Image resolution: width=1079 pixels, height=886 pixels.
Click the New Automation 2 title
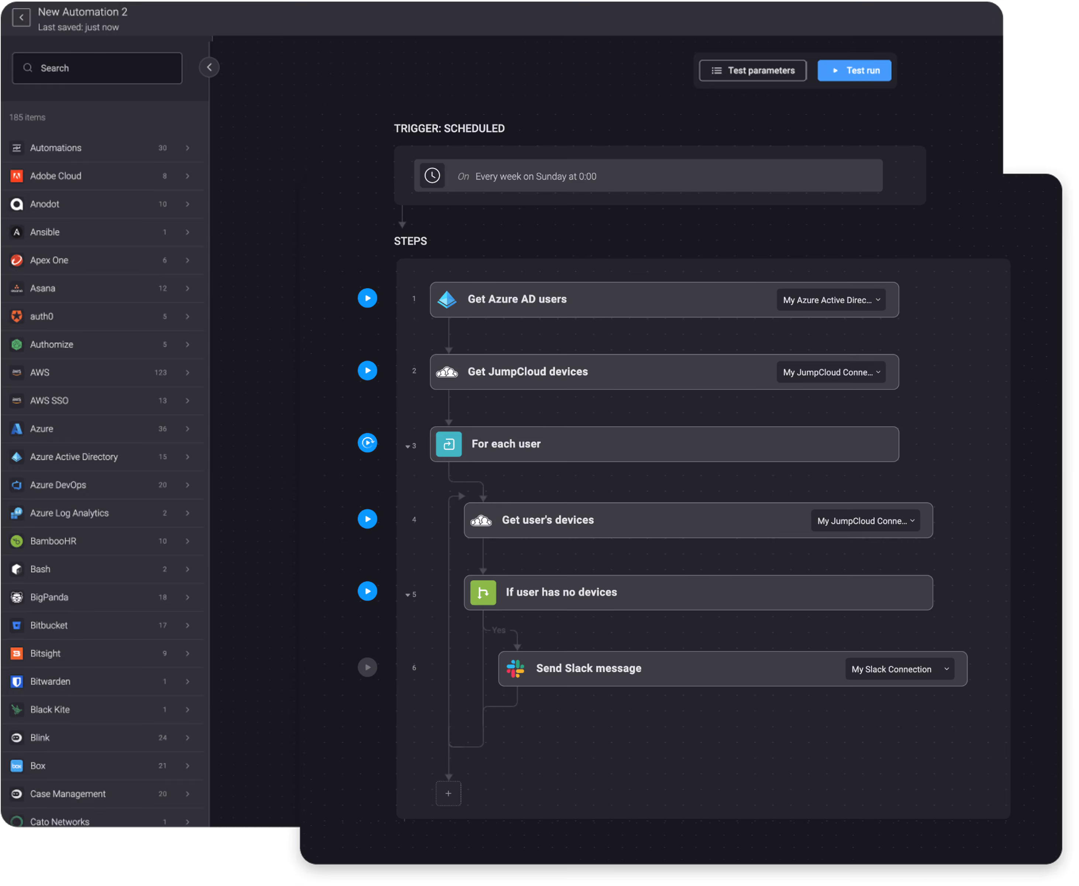83,12
